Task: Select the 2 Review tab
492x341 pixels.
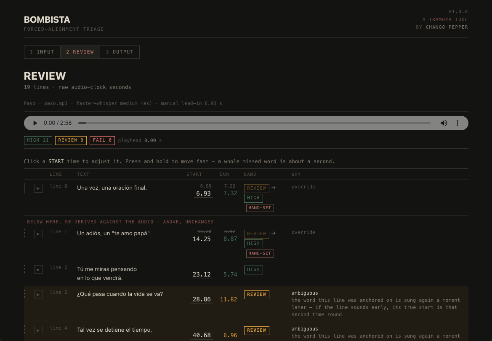Action: (80, 52)
